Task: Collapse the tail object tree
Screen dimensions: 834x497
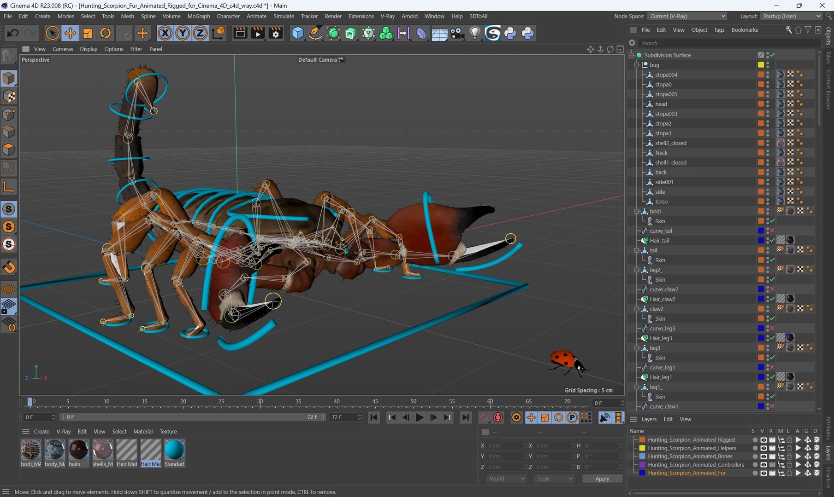Action: pyautogui.click(x=637, y=250)
